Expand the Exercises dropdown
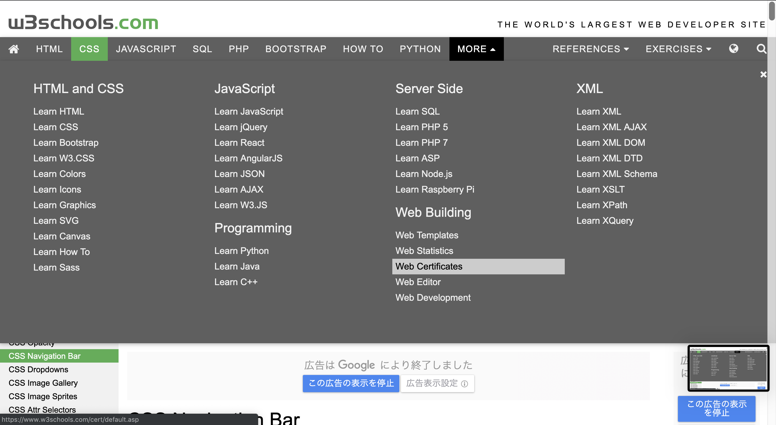This screenshot has width=776, height=425. [x=678, y=49]
